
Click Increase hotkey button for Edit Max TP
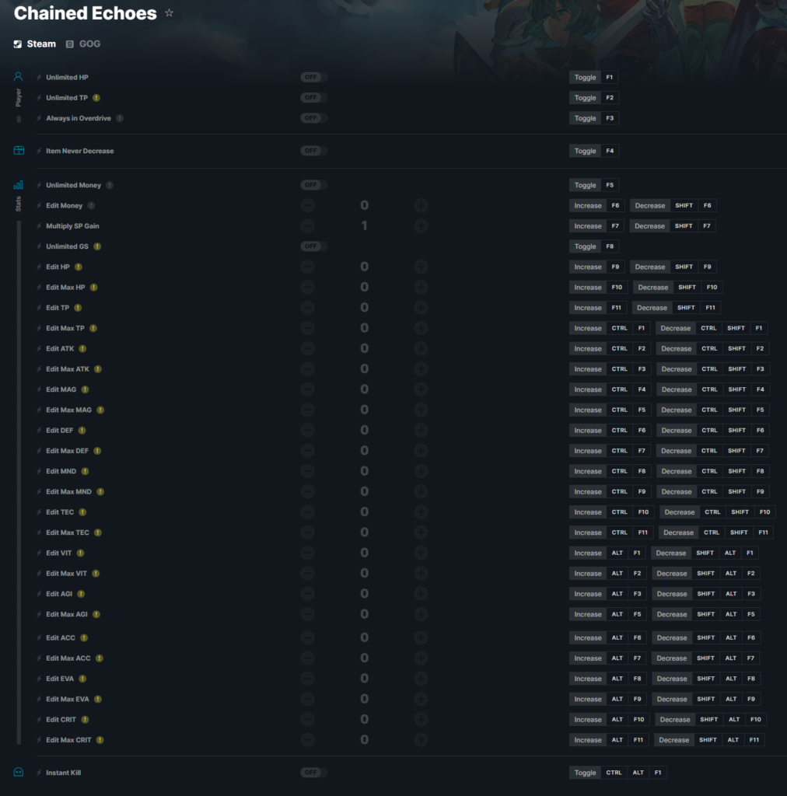pyautogui.click(x=587, y=328)
